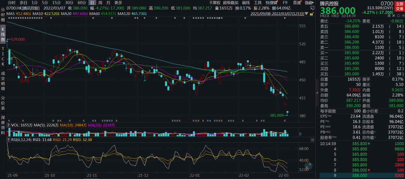Click the 超级叠加 overlay button
This screenshot has width=405, height=179.
coord(231,3)
